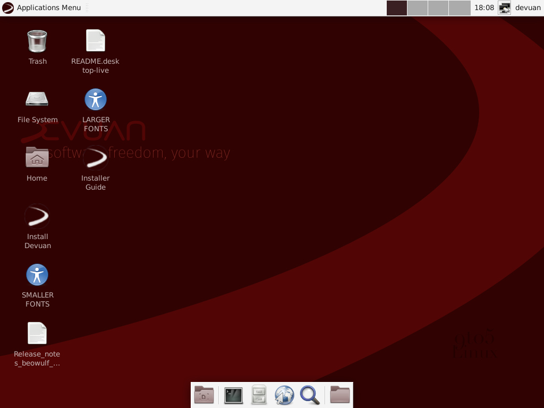Open the File System drive icon
This screenshot has width=544, height=408.
point(37,99)
